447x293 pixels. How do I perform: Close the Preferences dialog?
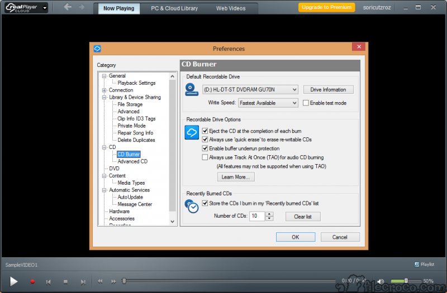[359, 46]
